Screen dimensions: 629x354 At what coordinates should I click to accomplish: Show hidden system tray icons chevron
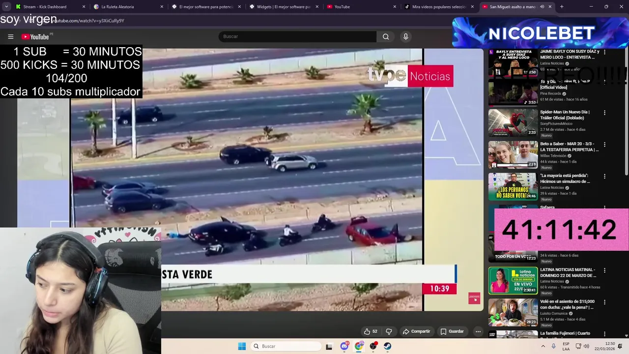(x=543, y=346)
